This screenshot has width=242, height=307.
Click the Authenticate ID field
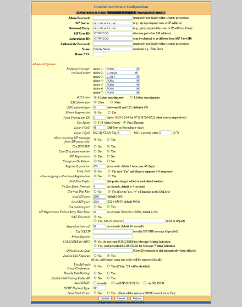point(113,39)
